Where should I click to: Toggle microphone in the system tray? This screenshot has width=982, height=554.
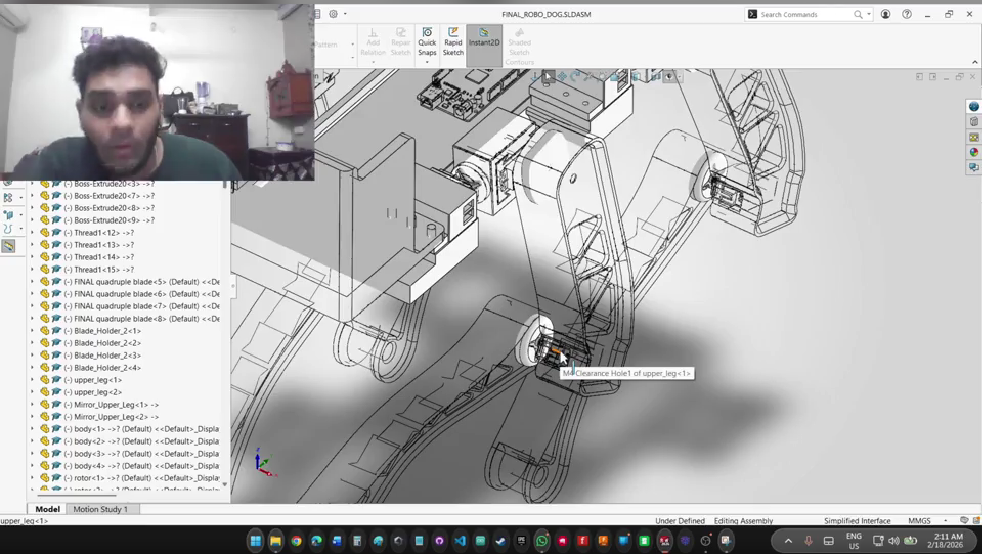tap(809, 541)
